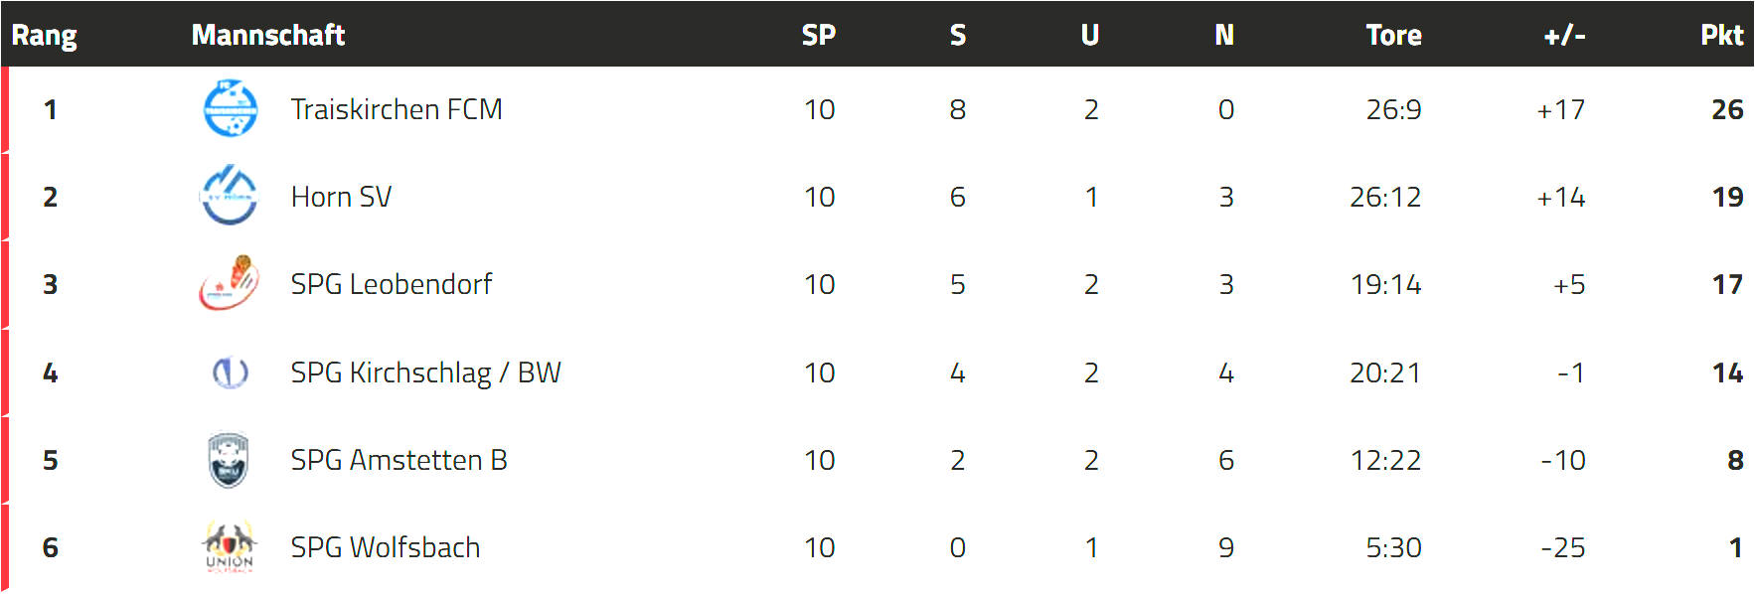Open the SPG Kirchschlag / BW page
Viewport: 1755px width, 594px height.
425,372
